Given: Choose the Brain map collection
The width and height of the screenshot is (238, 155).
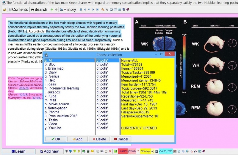Looking at the screenshot, I should [54, 68].
